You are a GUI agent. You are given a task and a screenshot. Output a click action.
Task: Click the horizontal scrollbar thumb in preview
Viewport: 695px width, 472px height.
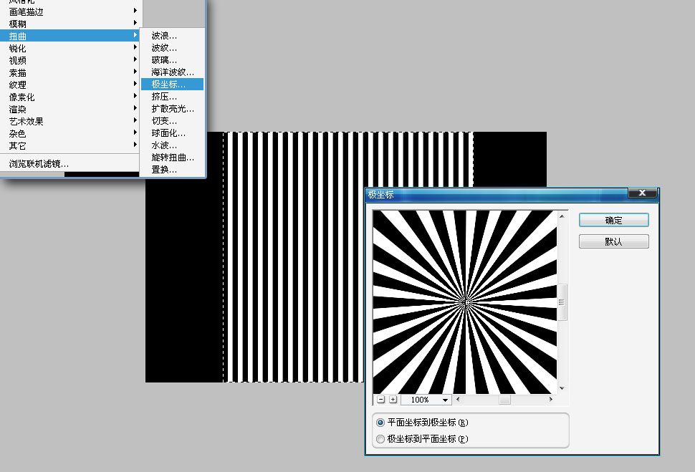point(504,400)
